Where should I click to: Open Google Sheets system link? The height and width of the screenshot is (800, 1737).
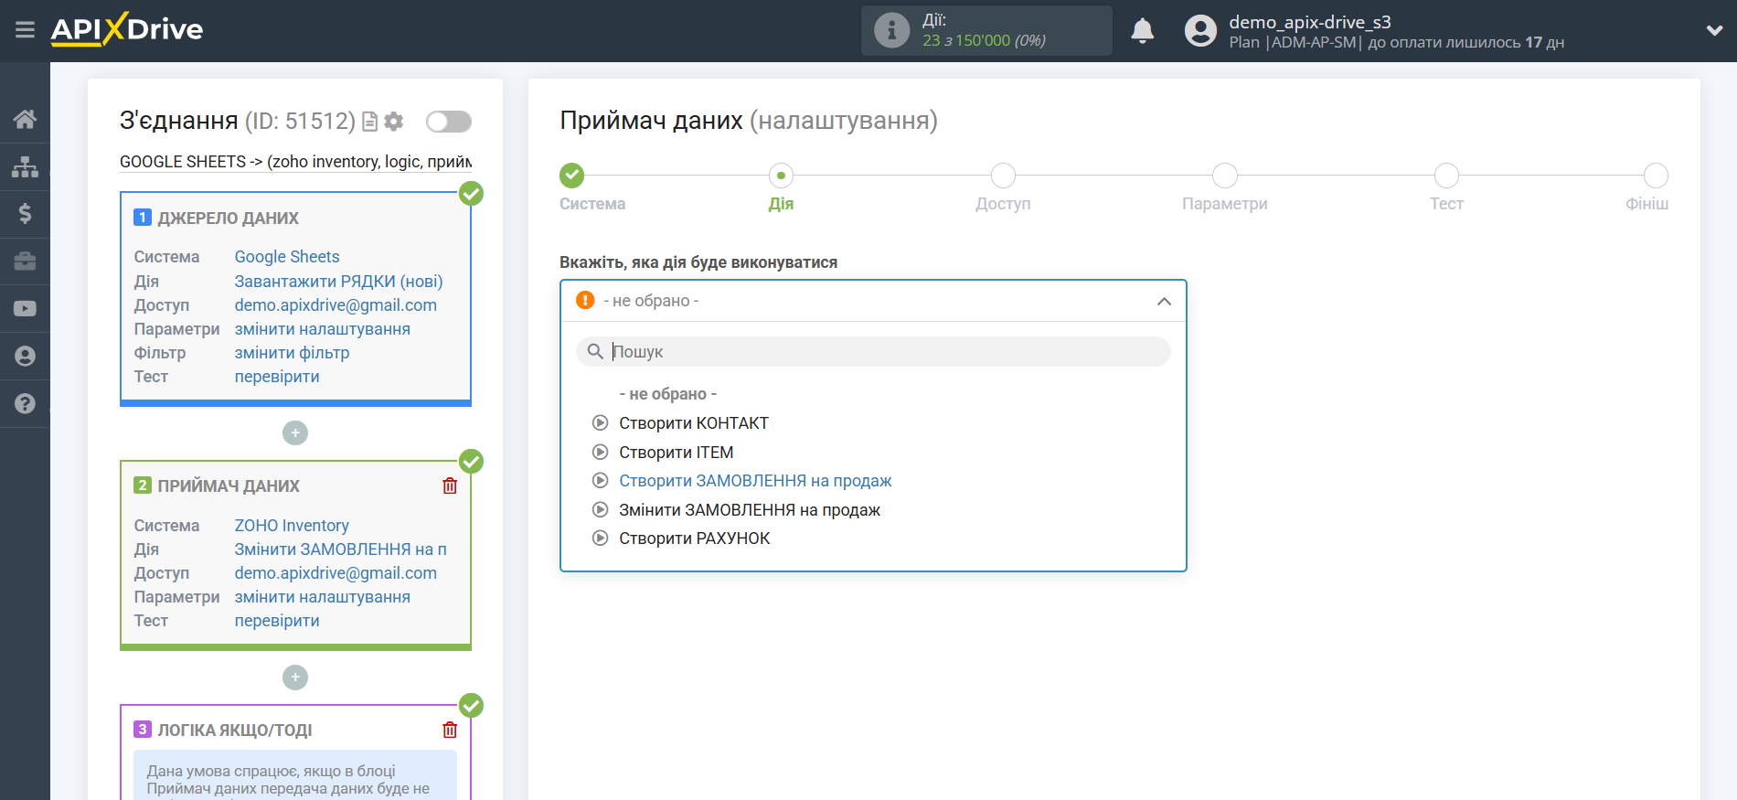click(x=287, y=257)
